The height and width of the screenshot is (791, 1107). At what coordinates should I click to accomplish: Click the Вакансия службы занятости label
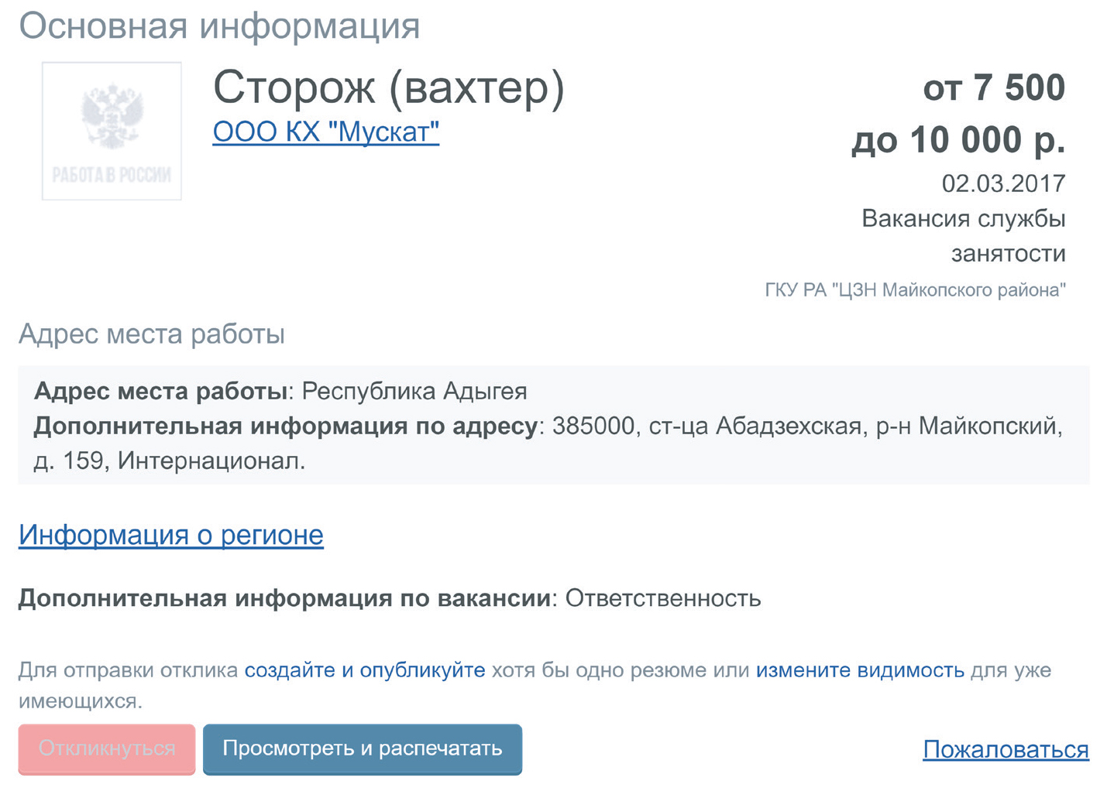tap(963, 236)
